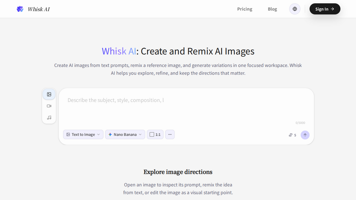Image resolution: width=356 pixels, height=200 pixels.
Task: Switch to the video generation mode icon
Action: [49, 106]
